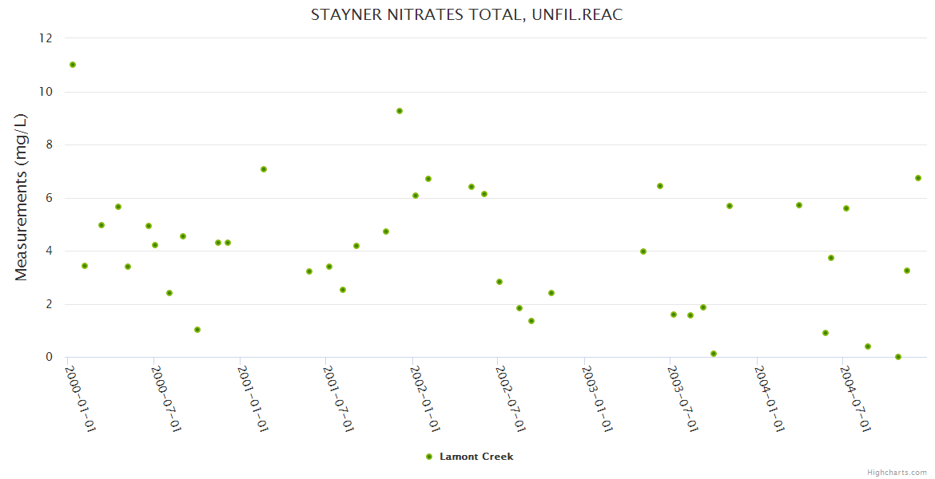935x479 pixels.
Task: Select the data point near 9.3 mg/L
Action: pos(400,111)
